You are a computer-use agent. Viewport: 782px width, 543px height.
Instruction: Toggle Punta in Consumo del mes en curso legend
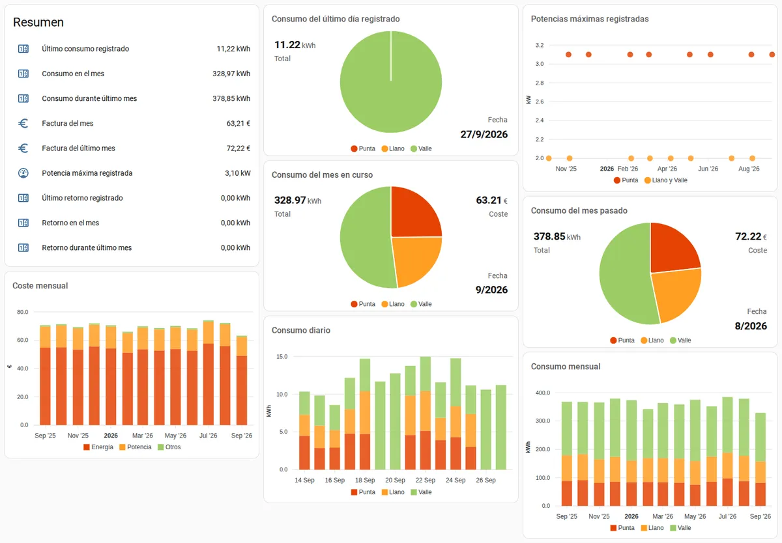[x=363, y=304]
